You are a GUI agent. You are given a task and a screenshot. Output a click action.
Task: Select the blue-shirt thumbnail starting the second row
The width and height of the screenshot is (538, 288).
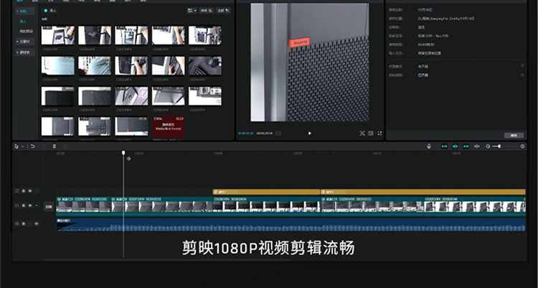pyautogui.click(x=57, y=65)
